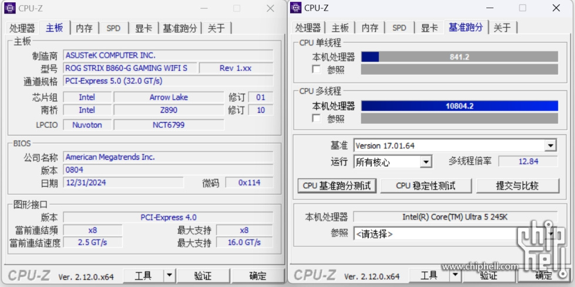Minimize the left CPU-Z window

(204, 8)
